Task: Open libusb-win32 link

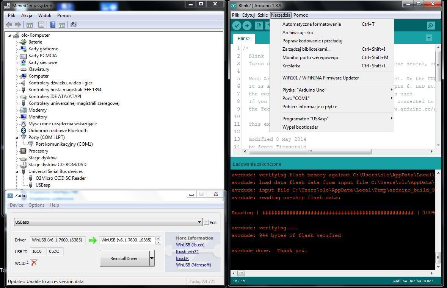Action: [x=187, y=252]
